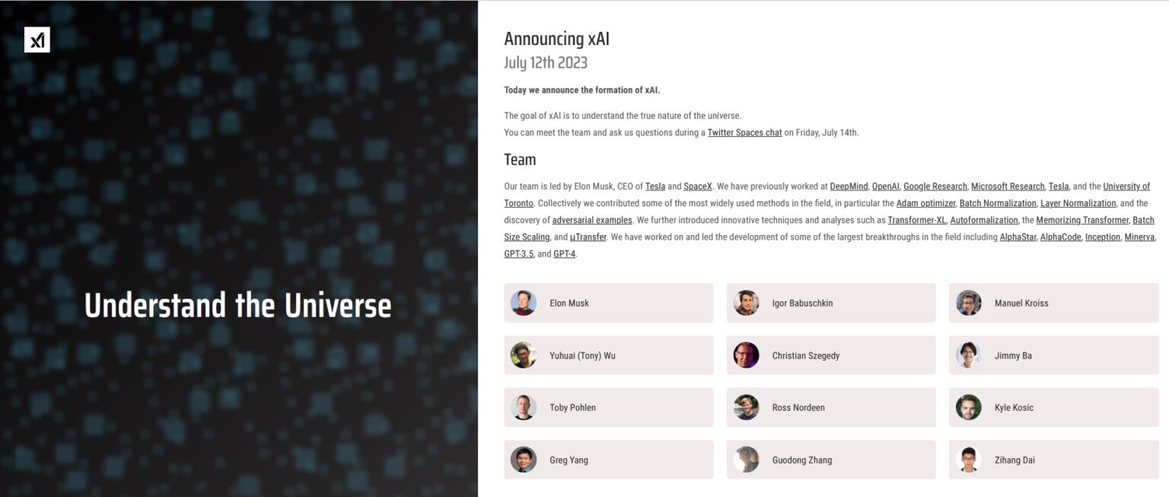Click Christian Szegedy's profile avatar
The width and height of the screenshot is (1169, 497).
(x=746, y=355)
